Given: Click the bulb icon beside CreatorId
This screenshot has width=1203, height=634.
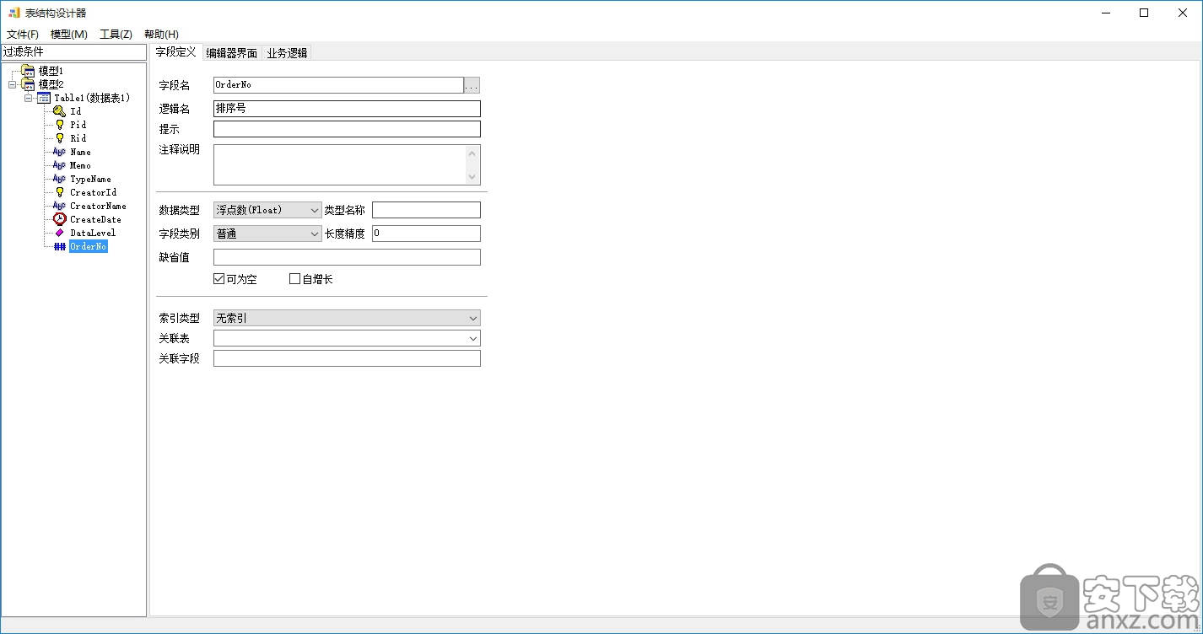Looking at the screenshot, I should pyautogui.click(x=59, y=192).
